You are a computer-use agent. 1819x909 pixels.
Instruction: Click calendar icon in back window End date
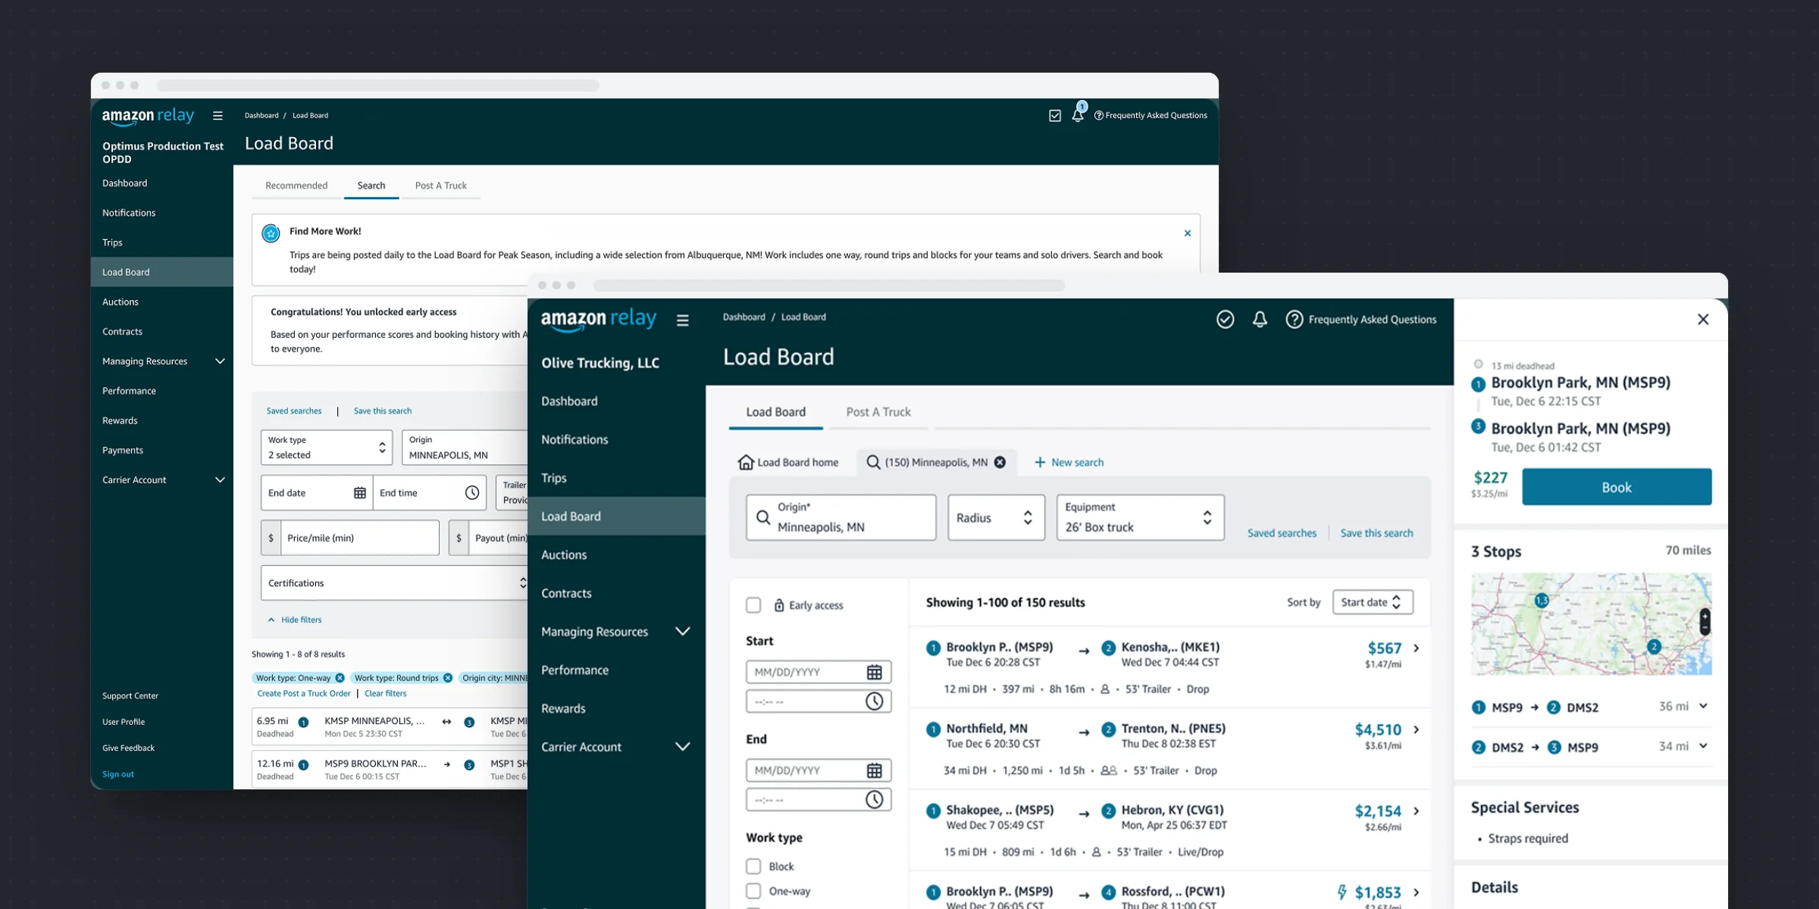[360, 493]
